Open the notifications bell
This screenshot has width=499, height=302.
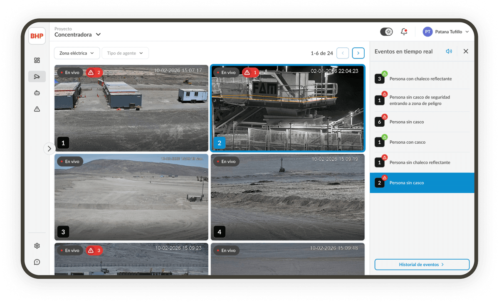coord(404,32)
